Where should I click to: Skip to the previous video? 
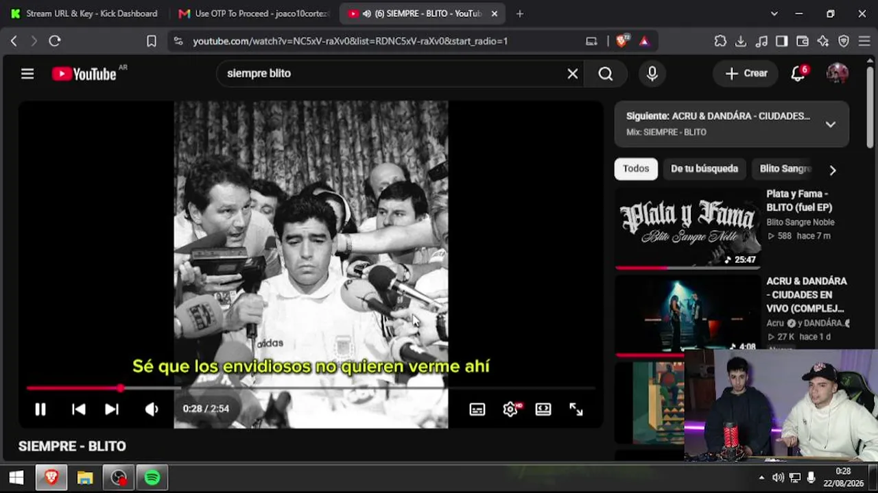click(x=79, y=409)
